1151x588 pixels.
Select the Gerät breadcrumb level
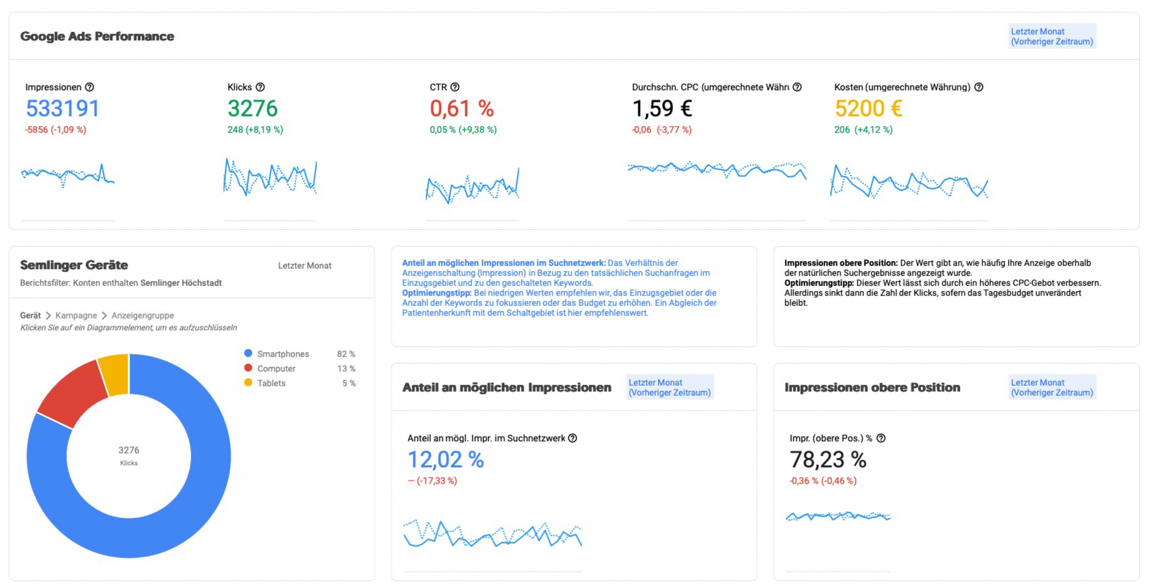coord(30,316)
